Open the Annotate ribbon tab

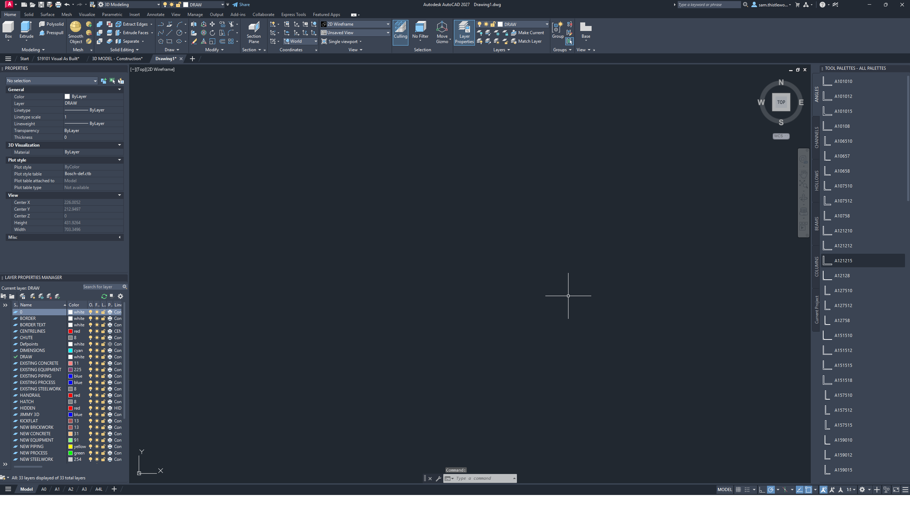pos(155,15)
